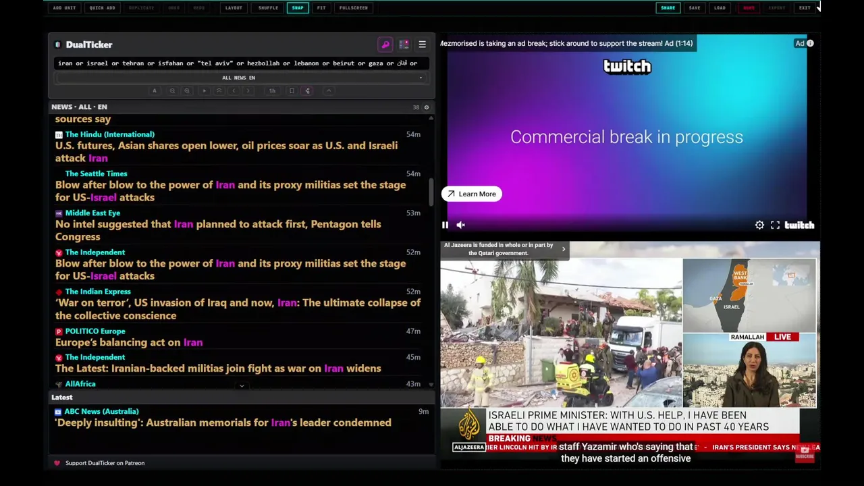Open the LAYOUT menu
This screenshot has height=486, width=864.
(x=234, y=8)
